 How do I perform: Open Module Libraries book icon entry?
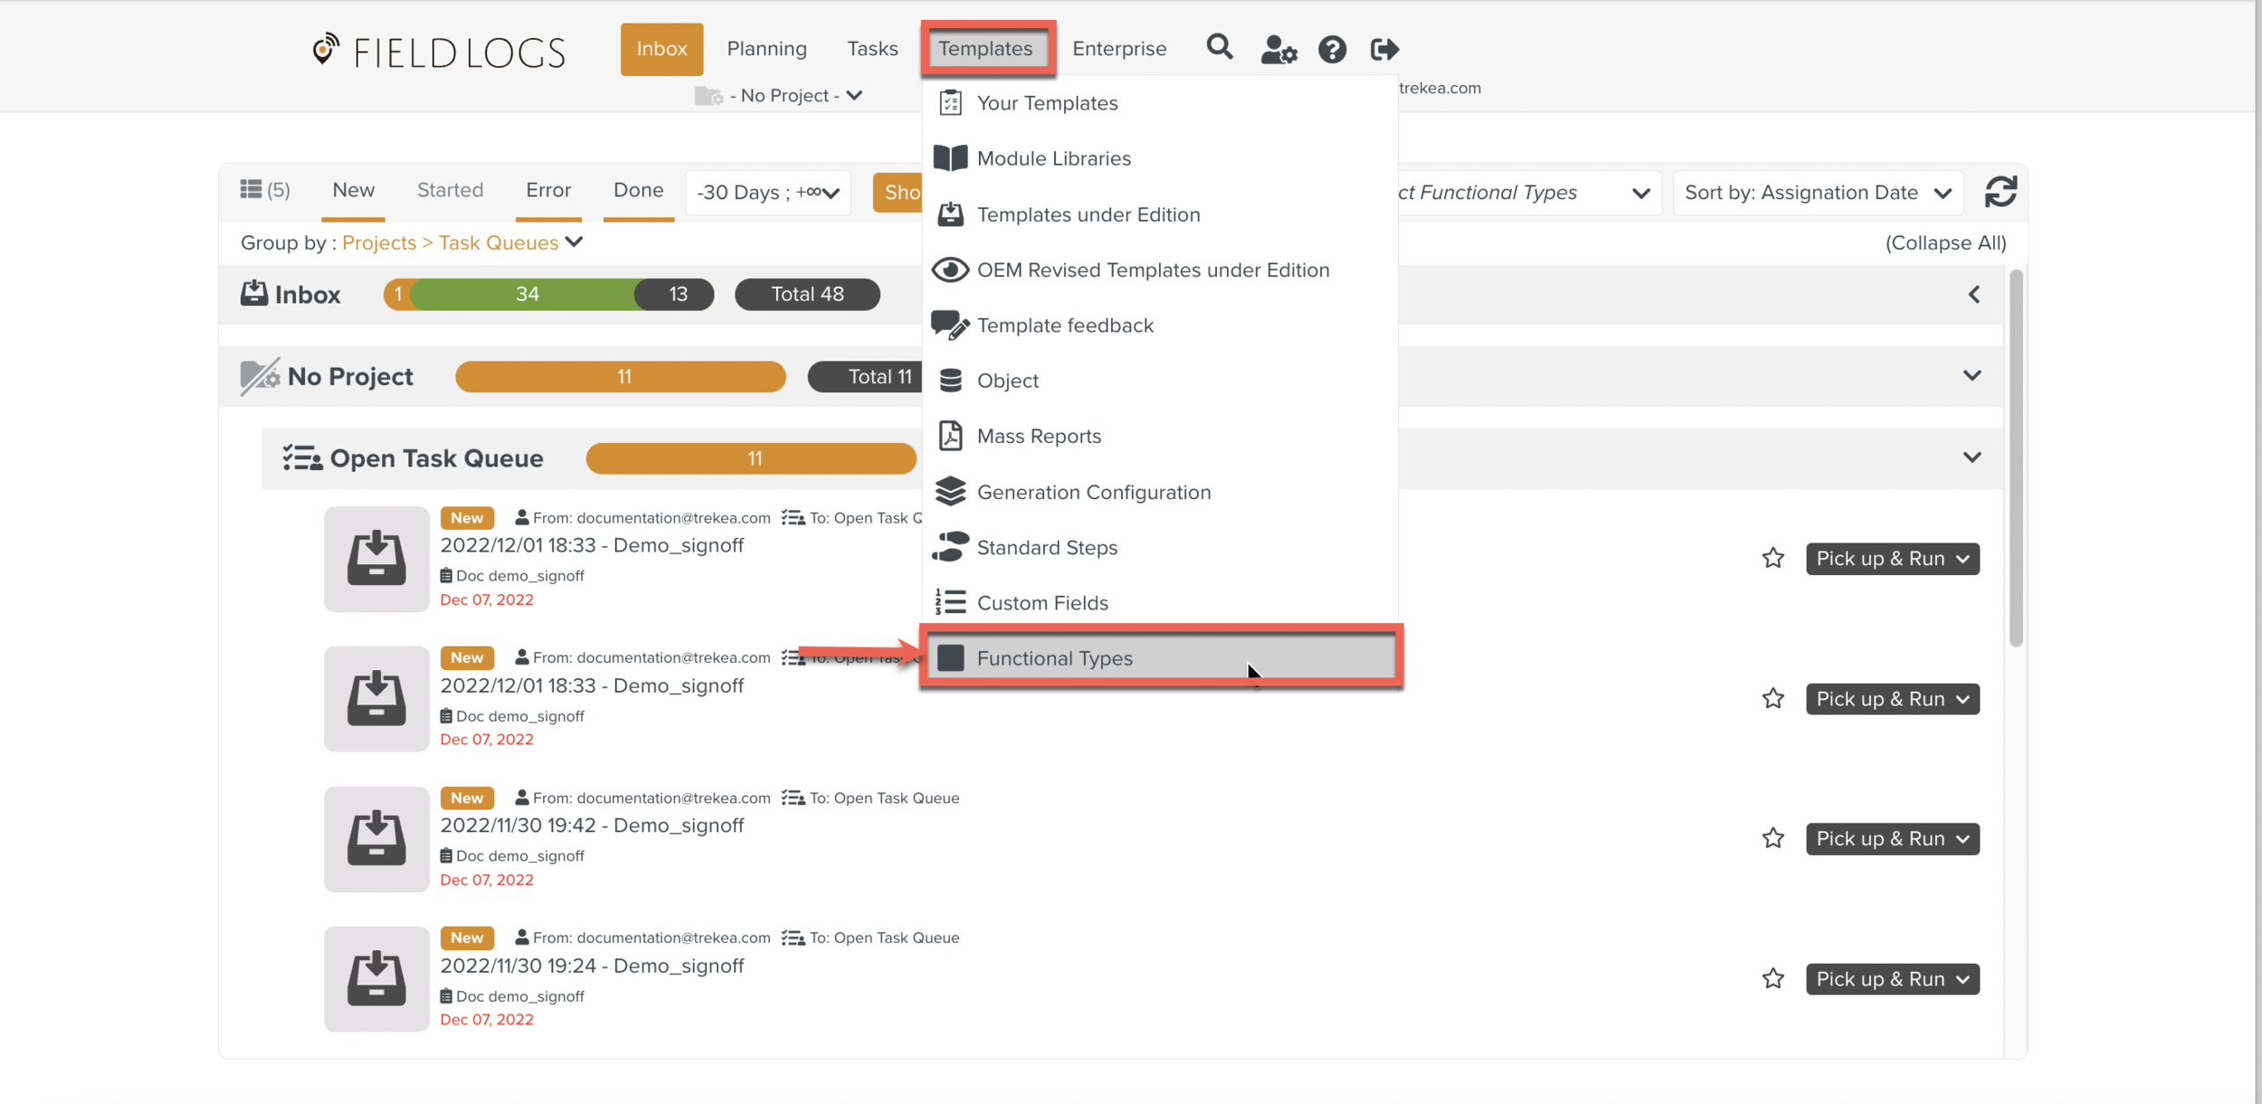1053,158
